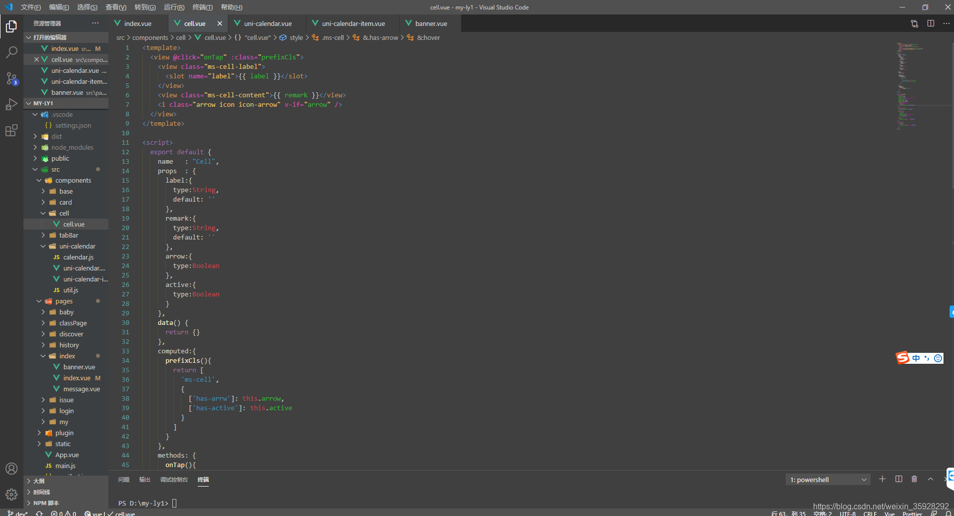Show errors and warnings count in status bar
954x516 pixels.
pos(63,513)
